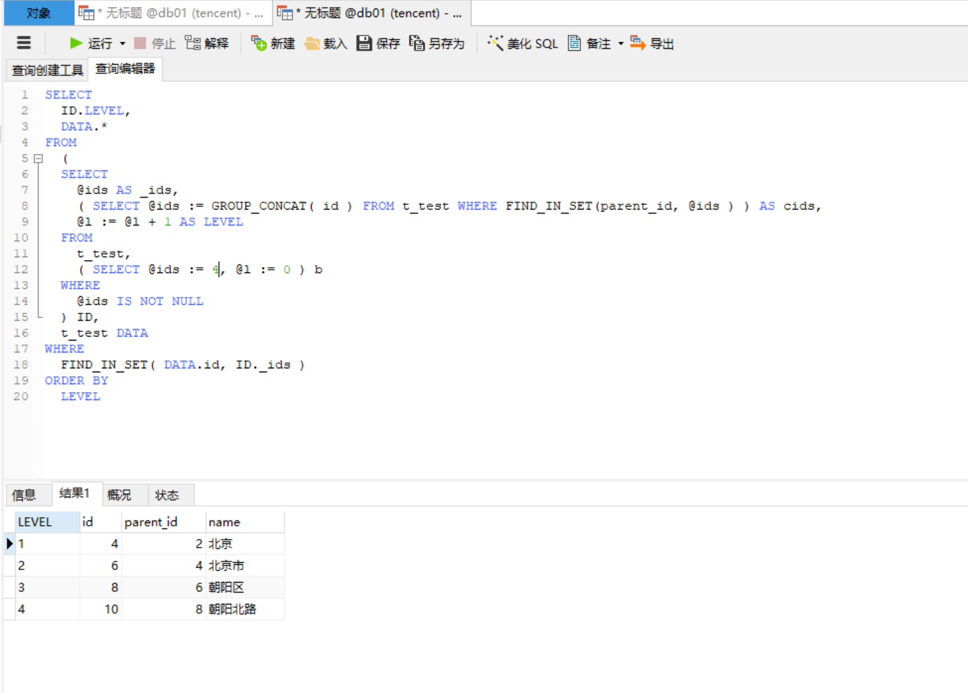
Task: Beautify the SQL with 美化 SQL
Action: 523,43
